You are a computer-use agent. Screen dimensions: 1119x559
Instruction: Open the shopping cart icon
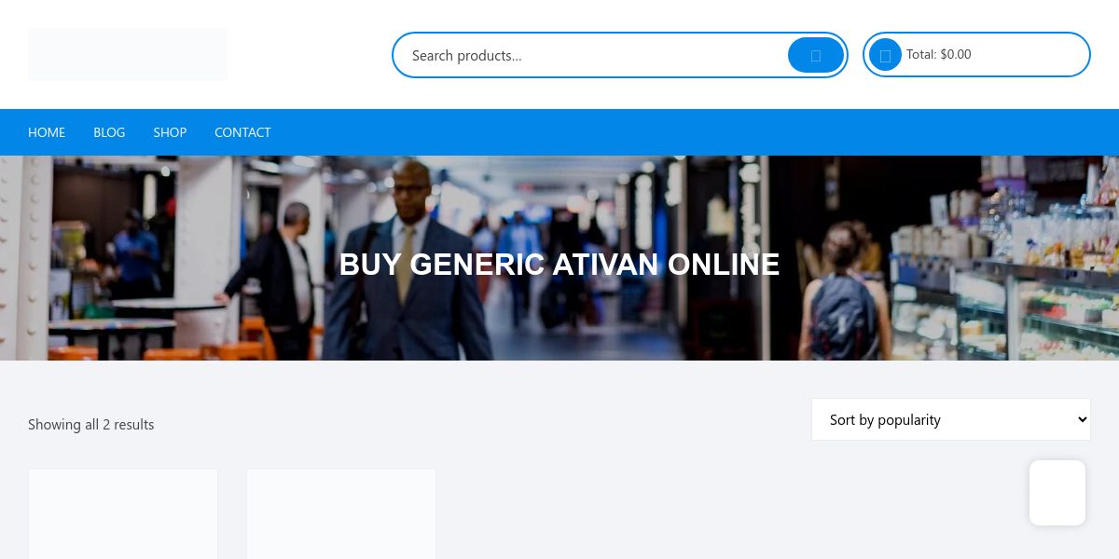point(885,55)
